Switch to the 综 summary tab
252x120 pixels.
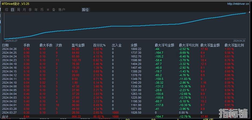tap(7, 10)
